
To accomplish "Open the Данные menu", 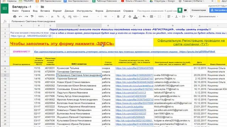I will 69,11.
